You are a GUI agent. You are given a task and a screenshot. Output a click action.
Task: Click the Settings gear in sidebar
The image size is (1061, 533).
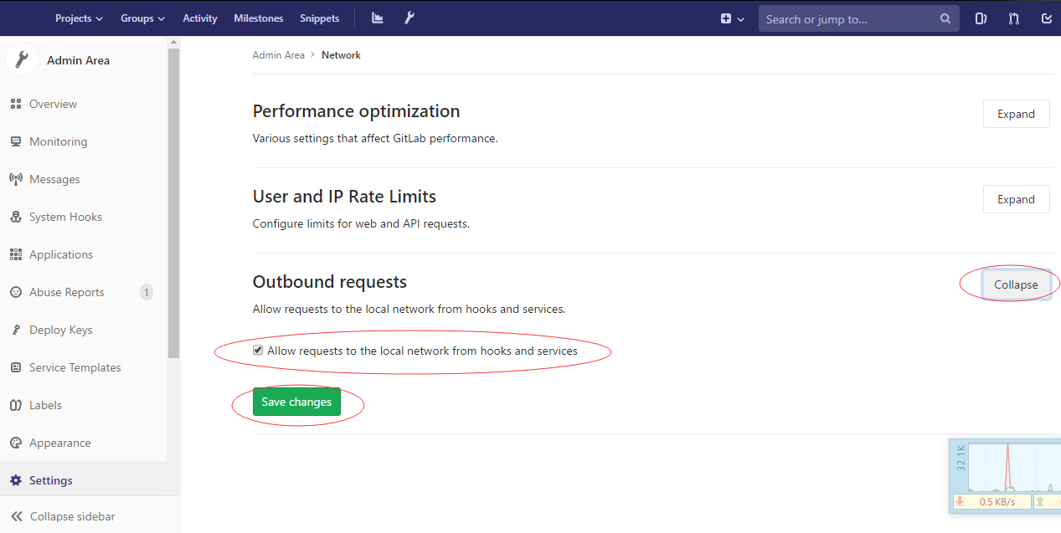(15, 480)
